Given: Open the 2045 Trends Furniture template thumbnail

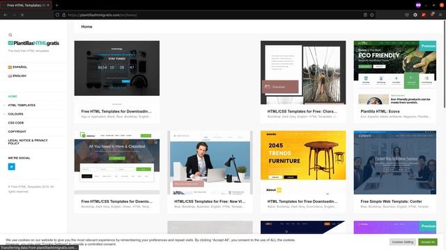Looking at the screenshot, I should [x=303, y=162].
